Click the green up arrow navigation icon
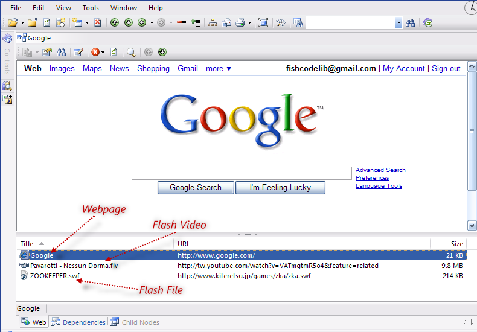477x332 pixels. coord(115,22)
